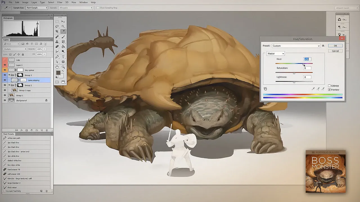
Task: Toggle Quick Mask mode
Action: pos(57,82)
